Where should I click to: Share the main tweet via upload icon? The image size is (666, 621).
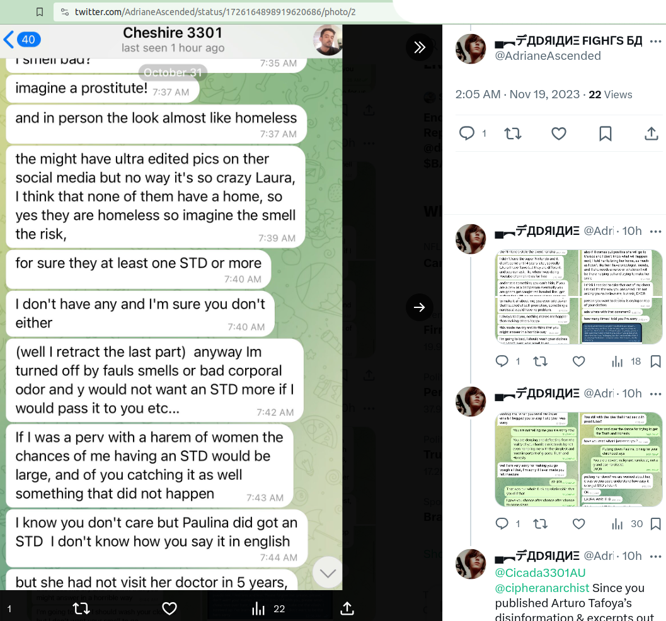651,134
